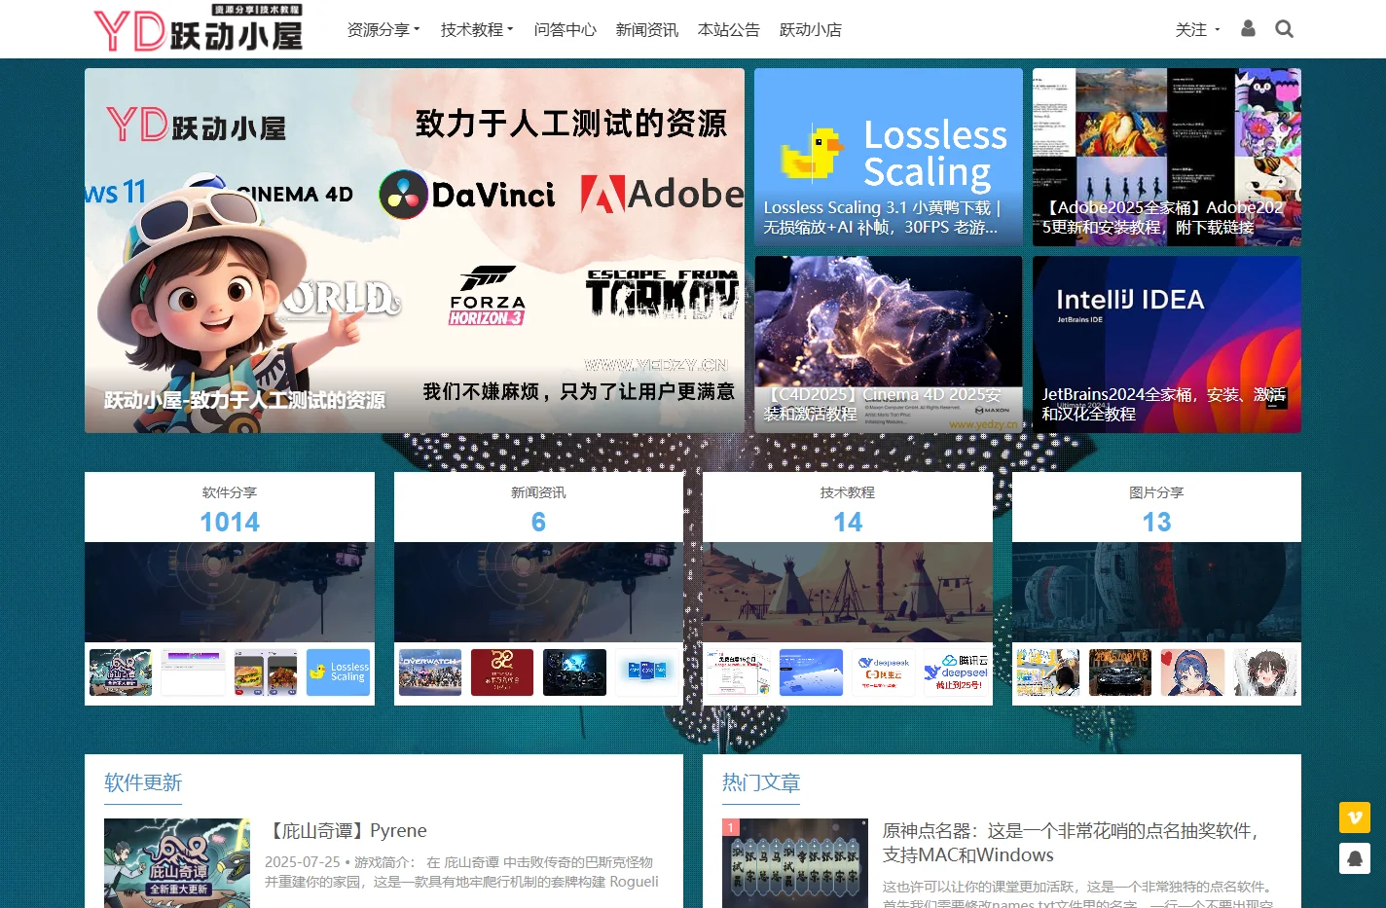Click the car thumbnail under 图片分享
This screenshot has width=1386, height=908.
pyautogui.click(x=1120, y=672)
